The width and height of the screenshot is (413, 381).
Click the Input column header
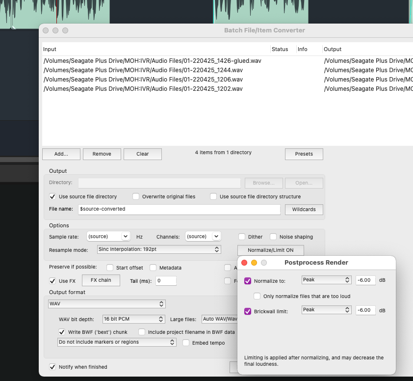tap(156, 49)
